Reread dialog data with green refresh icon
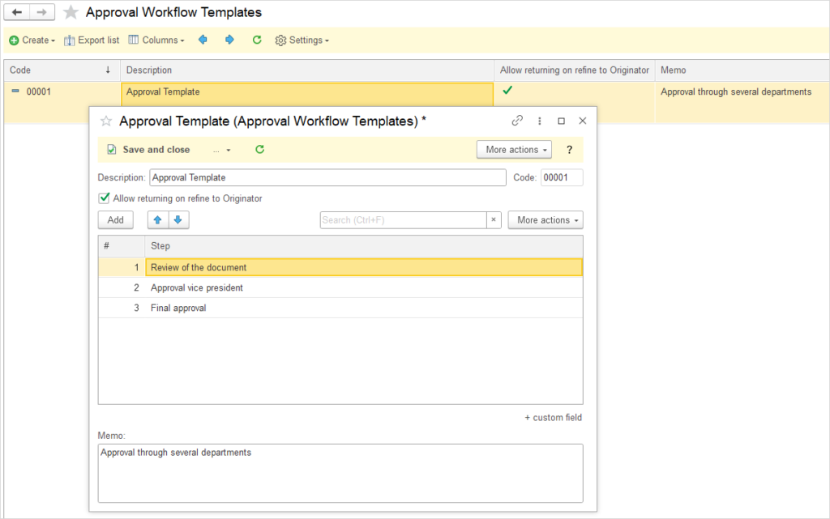Screen dimensions: 830x519 click(x=259, y=150)
